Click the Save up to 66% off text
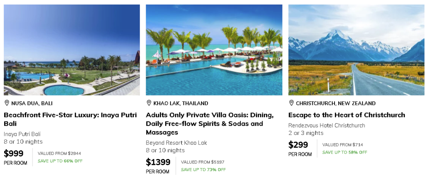 pos(60,161)
